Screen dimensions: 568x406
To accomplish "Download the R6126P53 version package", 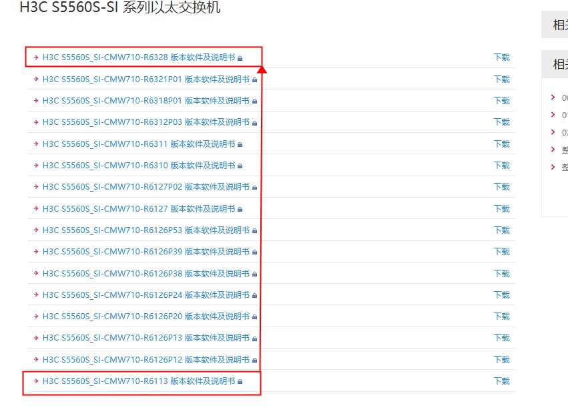I will [502, 230].
